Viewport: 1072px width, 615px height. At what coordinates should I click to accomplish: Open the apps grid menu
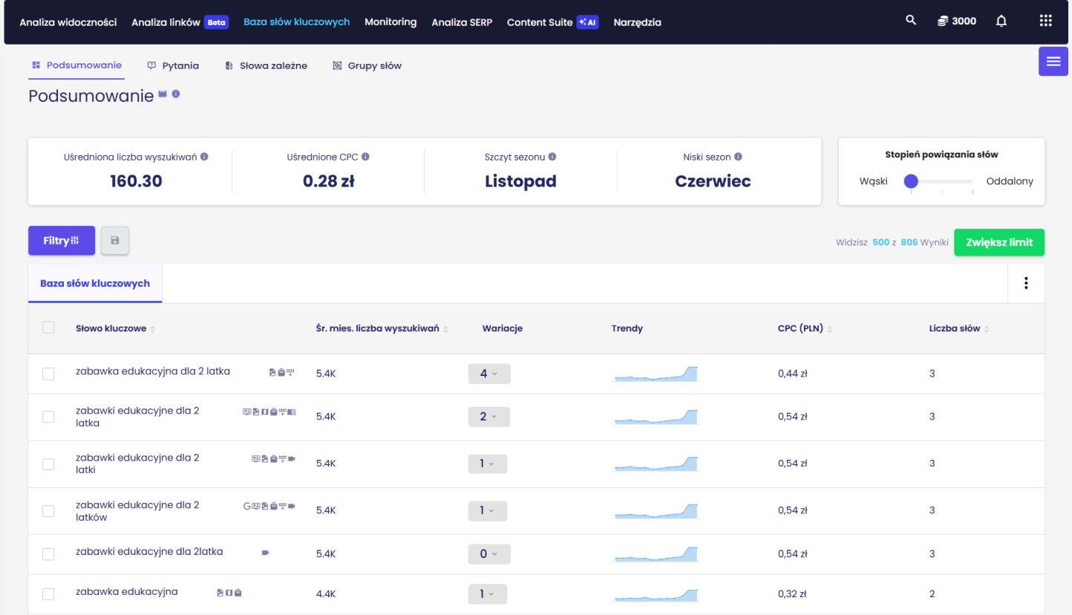point(1046,22)
